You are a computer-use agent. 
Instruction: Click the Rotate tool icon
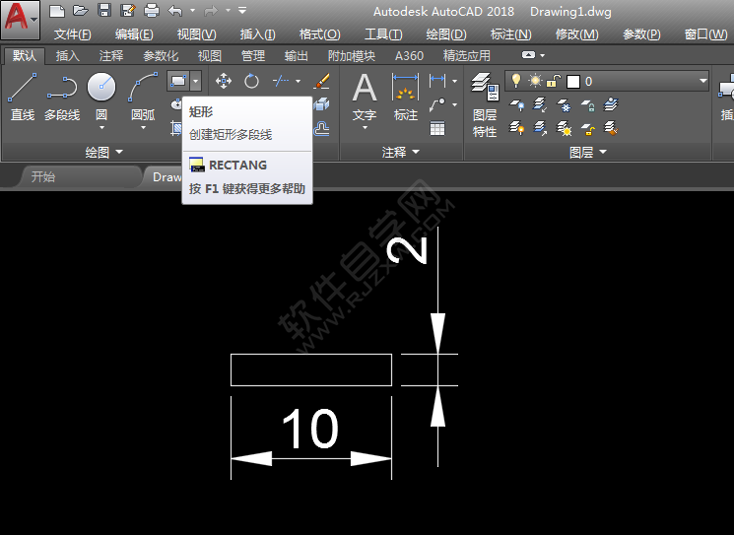[x=252, y=81]
